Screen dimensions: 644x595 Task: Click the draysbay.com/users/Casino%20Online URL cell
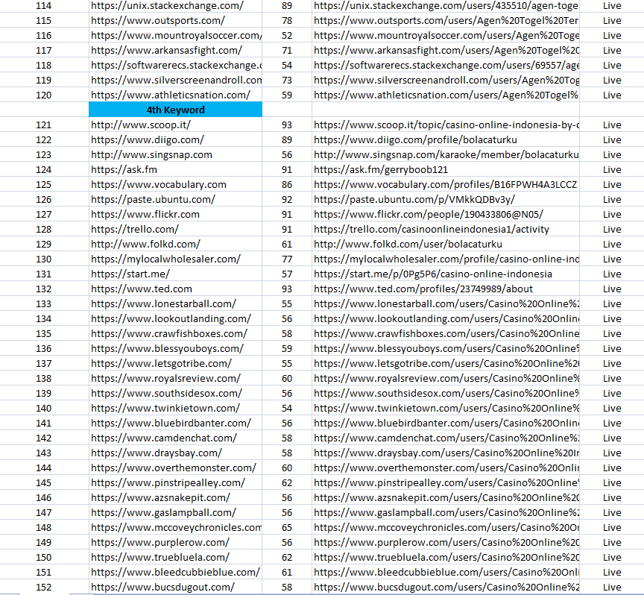click(446, 453)
